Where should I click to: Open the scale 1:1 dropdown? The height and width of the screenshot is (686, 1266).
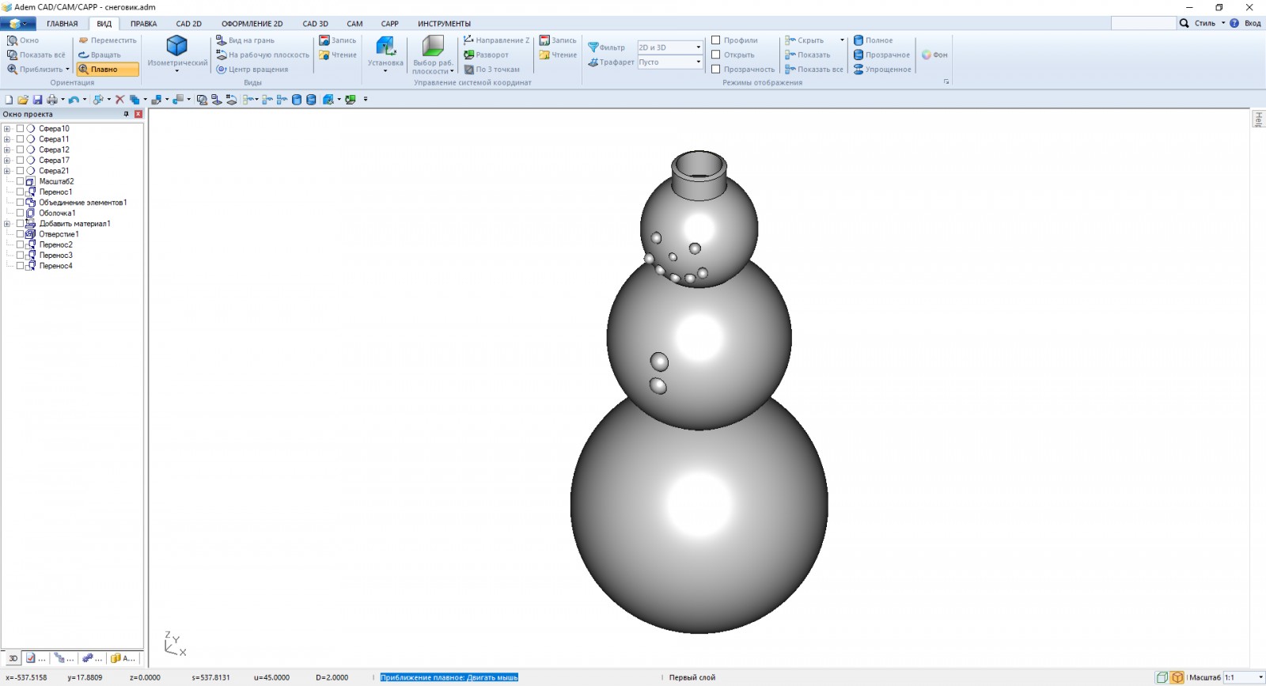point(1260,677)
